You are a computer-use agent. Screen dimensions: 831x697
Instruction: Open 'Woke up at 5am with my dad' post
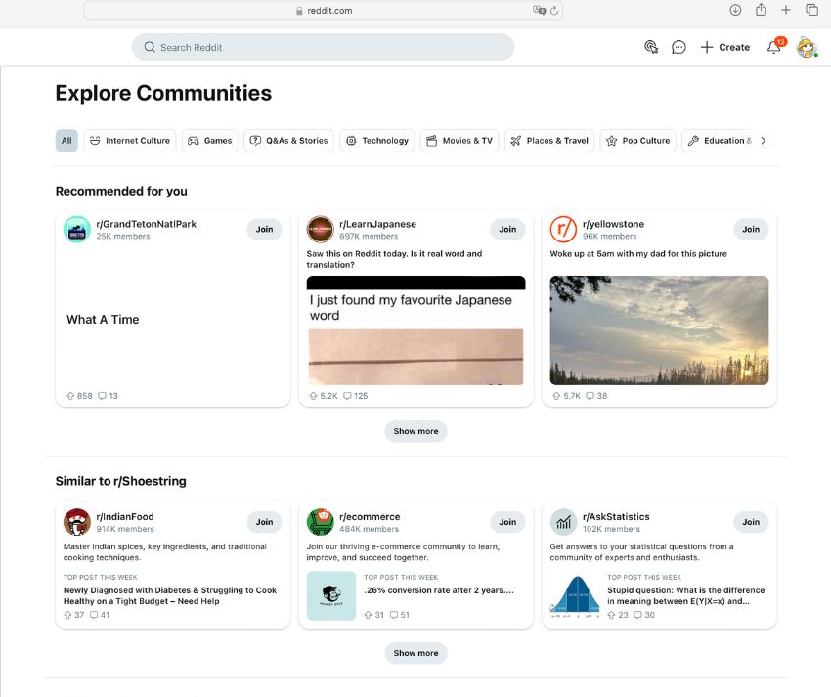(638, 254)
